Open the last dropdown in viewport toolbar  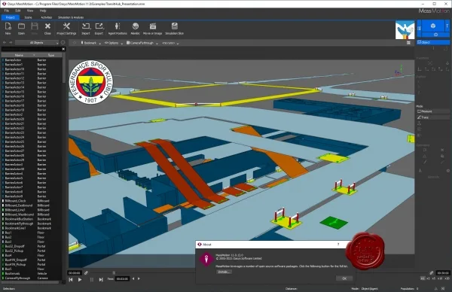pyautogui.click(x=170, y=43)
